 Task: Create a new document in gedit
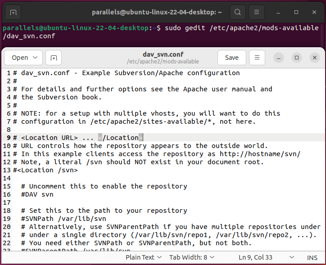[54, 58]
